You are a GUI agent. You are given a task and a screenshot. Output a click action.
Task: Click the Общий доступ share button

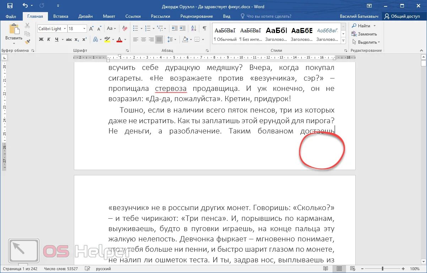pos(402,16)
